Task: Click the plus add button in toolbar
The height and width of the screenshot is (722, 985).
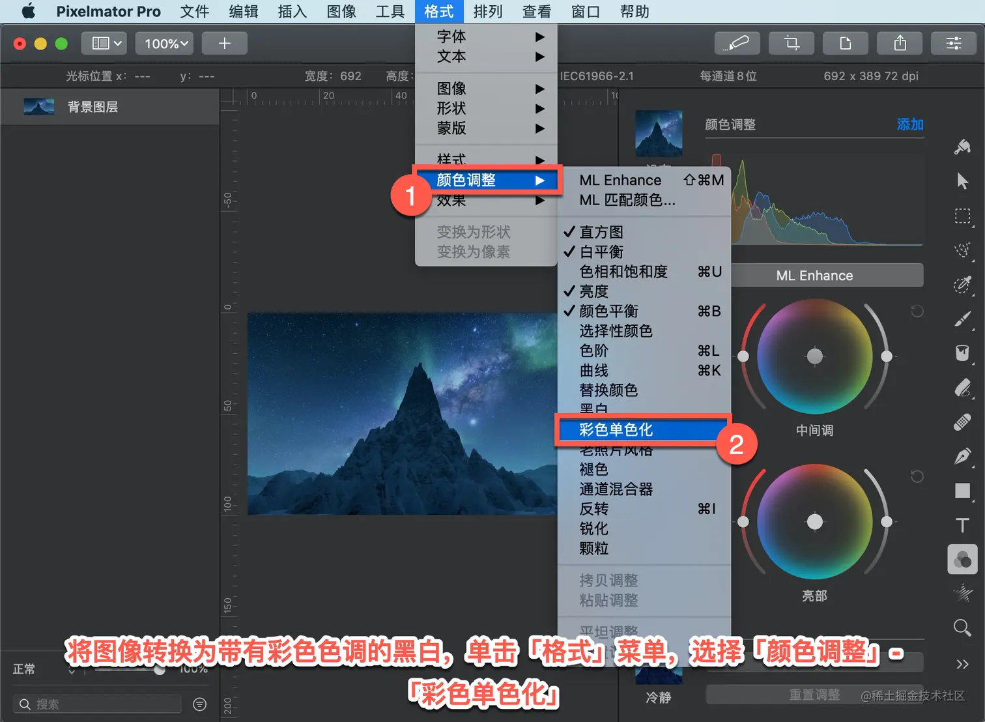Action: pyautogui.click(x=225, y=43)
